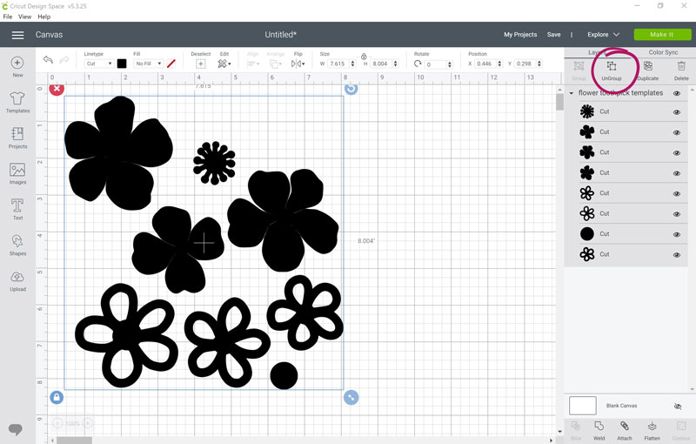Toggle visibility of the solid circle layer
The width and height of the screenshot is (696, 444).
(677, 234)
